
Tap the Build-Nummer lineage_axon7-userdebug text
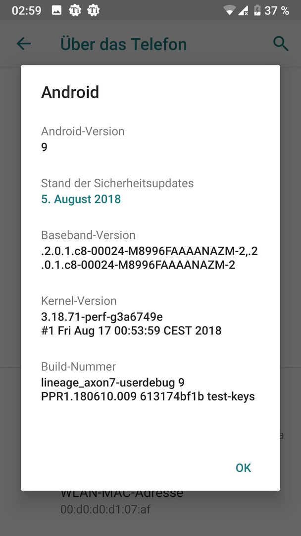coord(112,383)
